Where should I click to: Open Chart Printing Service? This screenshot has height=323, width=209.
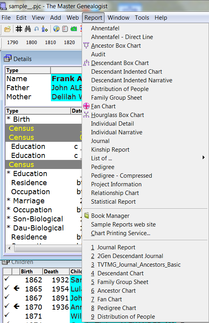click(x=121, y=233)
